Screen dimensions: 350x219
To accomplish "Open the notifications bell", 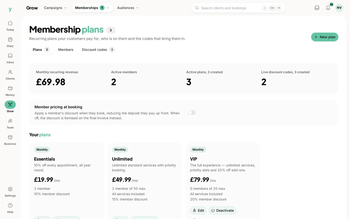I will click(328, 8).
